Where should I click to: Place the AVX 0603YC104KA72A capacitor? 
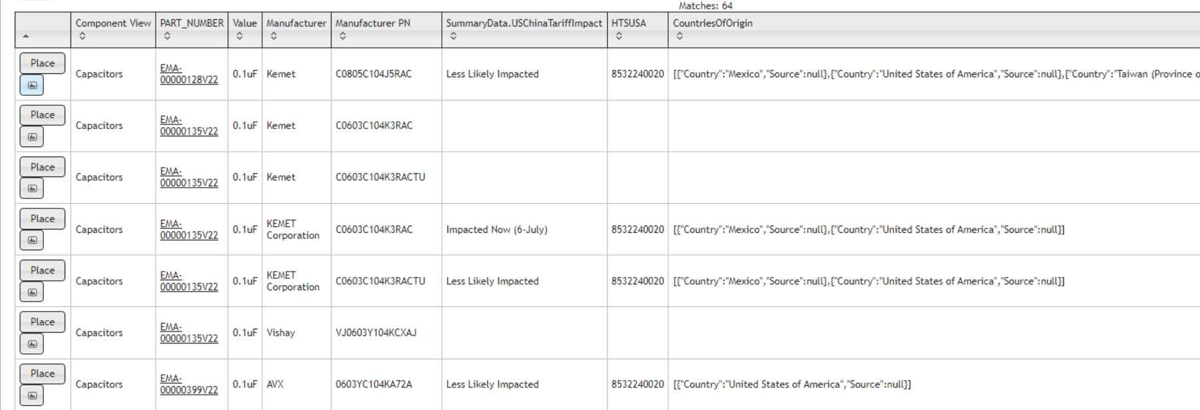pos(43,373)
